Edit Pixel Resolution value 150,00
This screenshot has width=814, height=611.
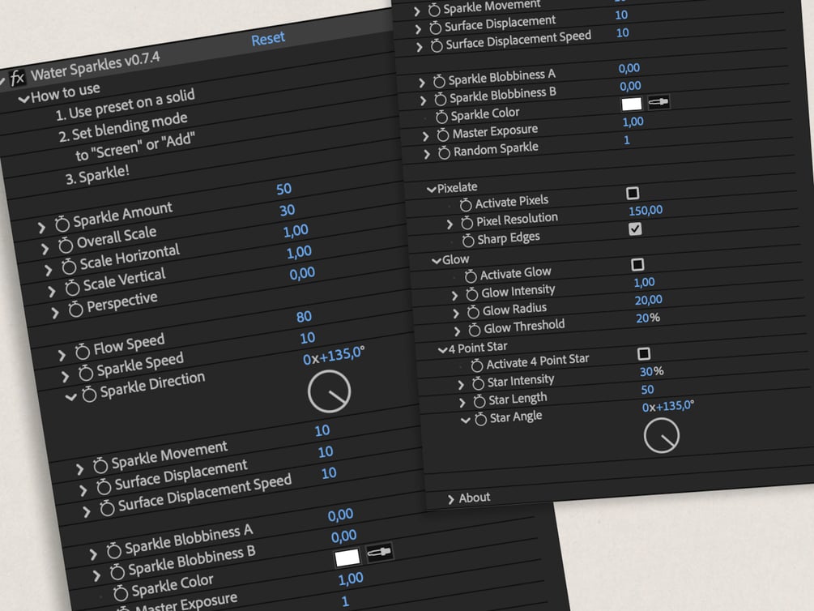point(646,211)
